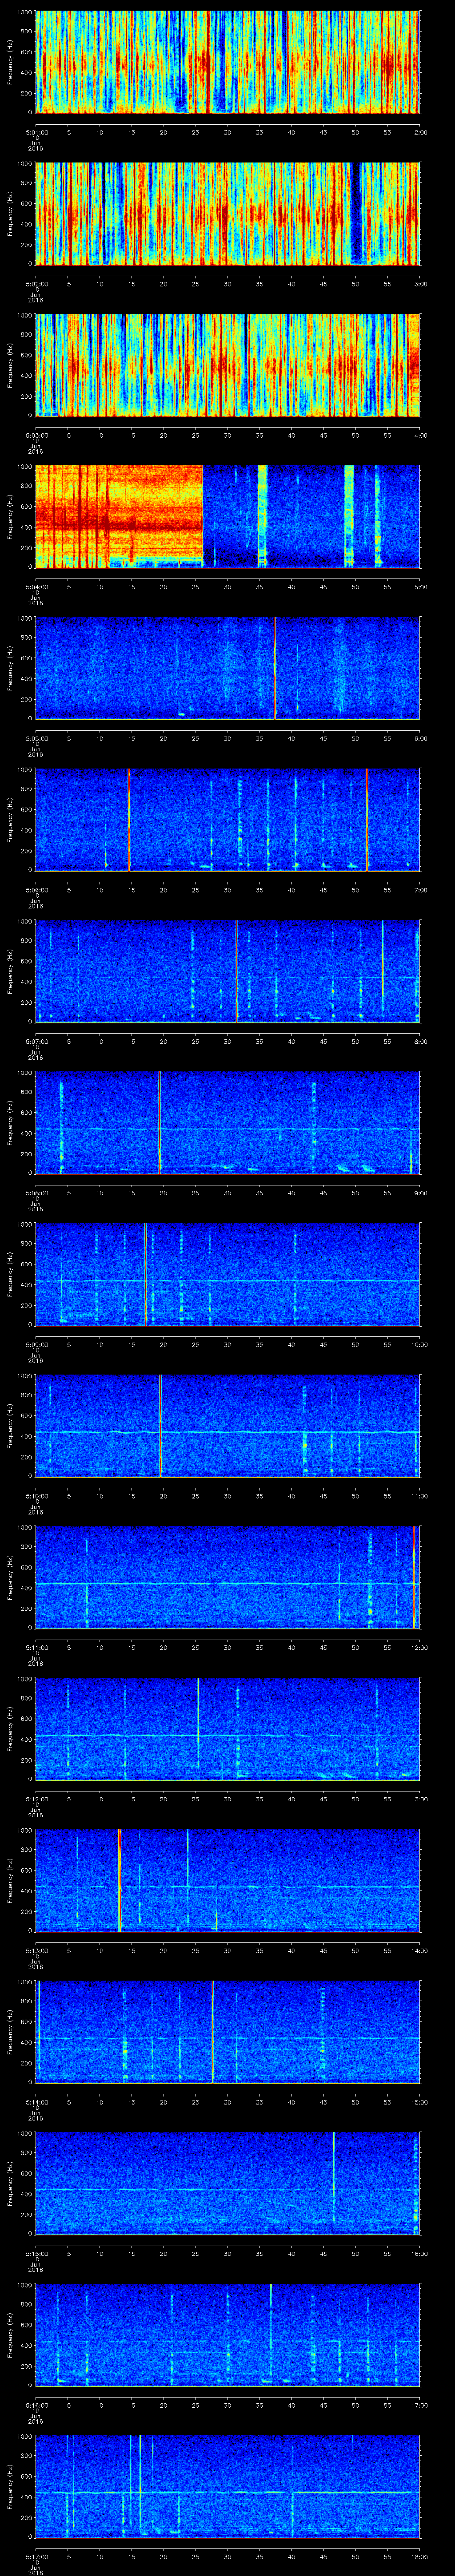Click the 5:01:00 start time label

[x=36, y=132]
